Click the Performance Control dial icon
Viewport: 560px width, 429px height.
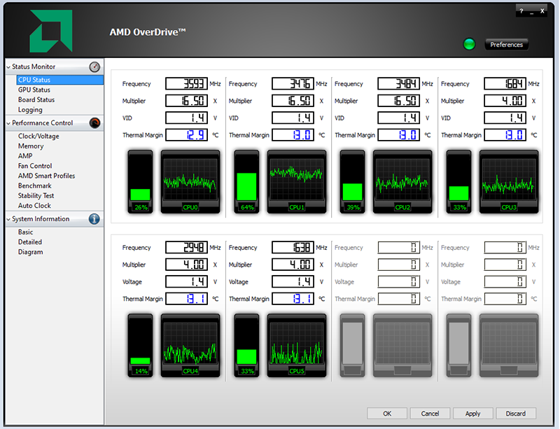tap(95, 123)
